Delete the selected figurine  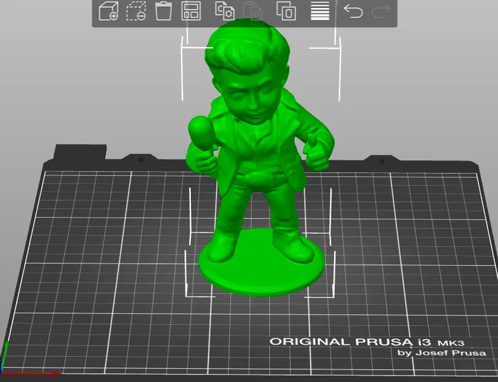(x=163, y=11)
